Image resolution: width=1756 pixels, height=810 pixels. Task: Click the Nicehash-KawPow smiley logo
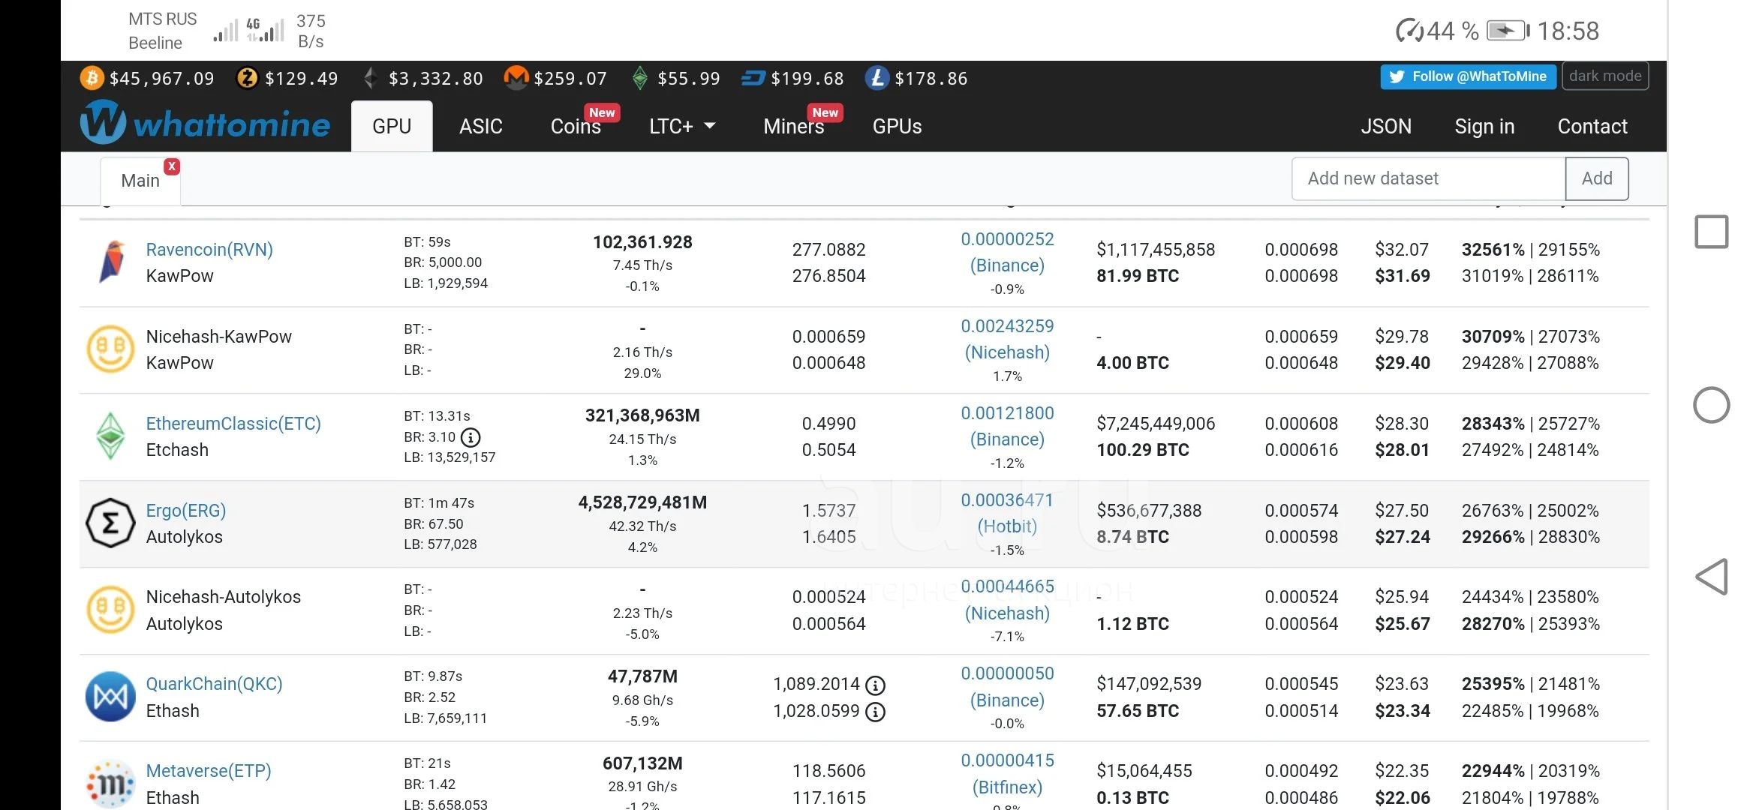[110, 349]
